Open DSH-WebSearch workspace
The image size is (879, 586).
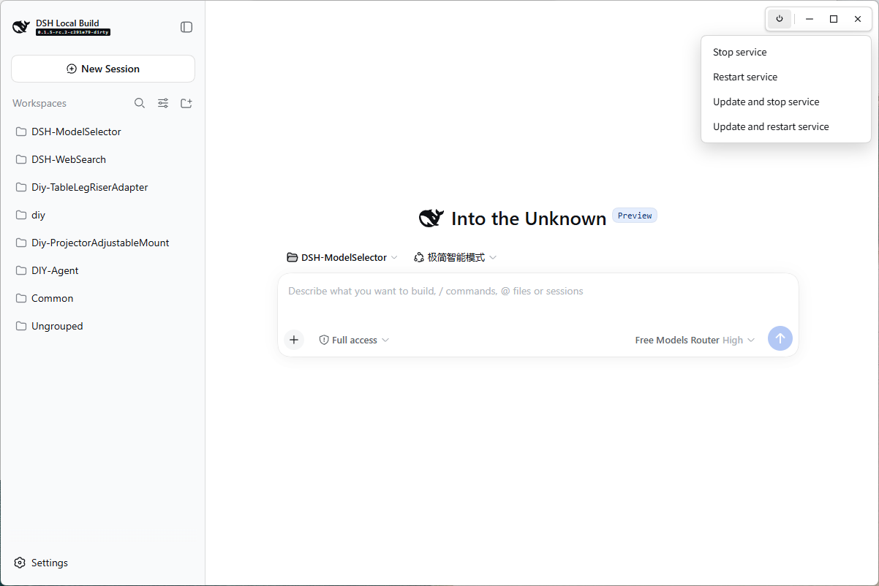click(103, 159)
